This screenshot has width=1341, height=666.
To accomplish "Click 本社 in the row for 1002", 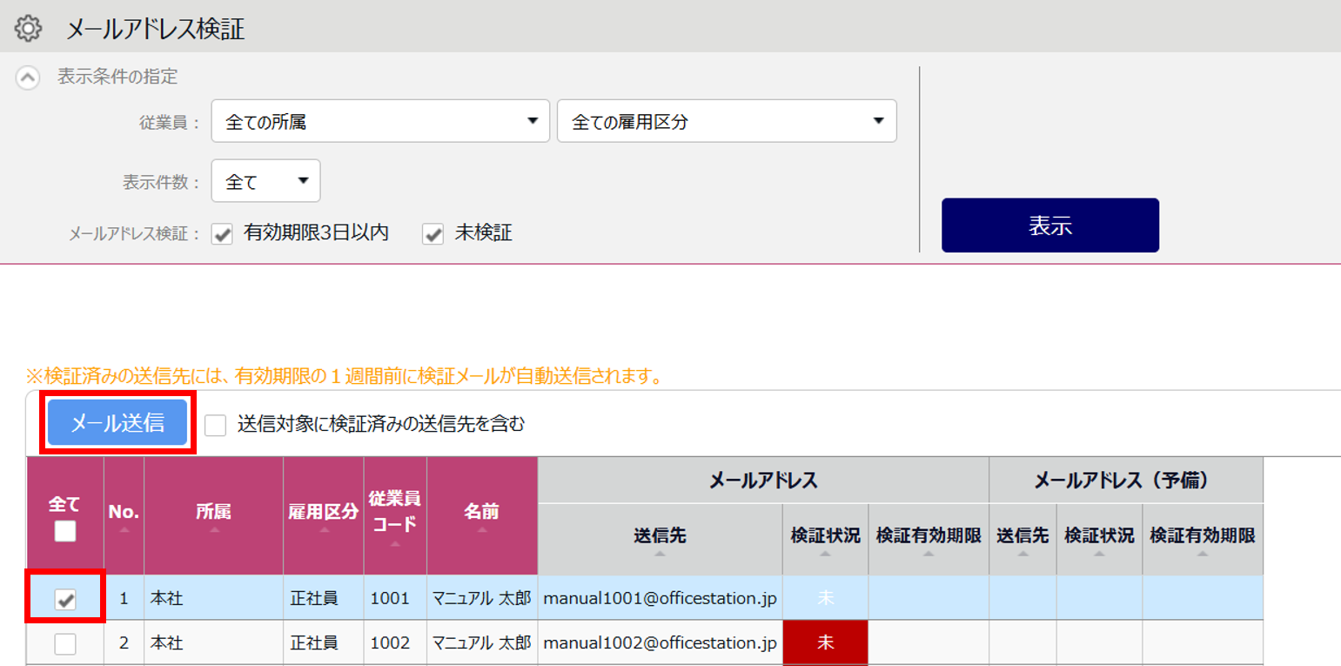I will [165, 643].
